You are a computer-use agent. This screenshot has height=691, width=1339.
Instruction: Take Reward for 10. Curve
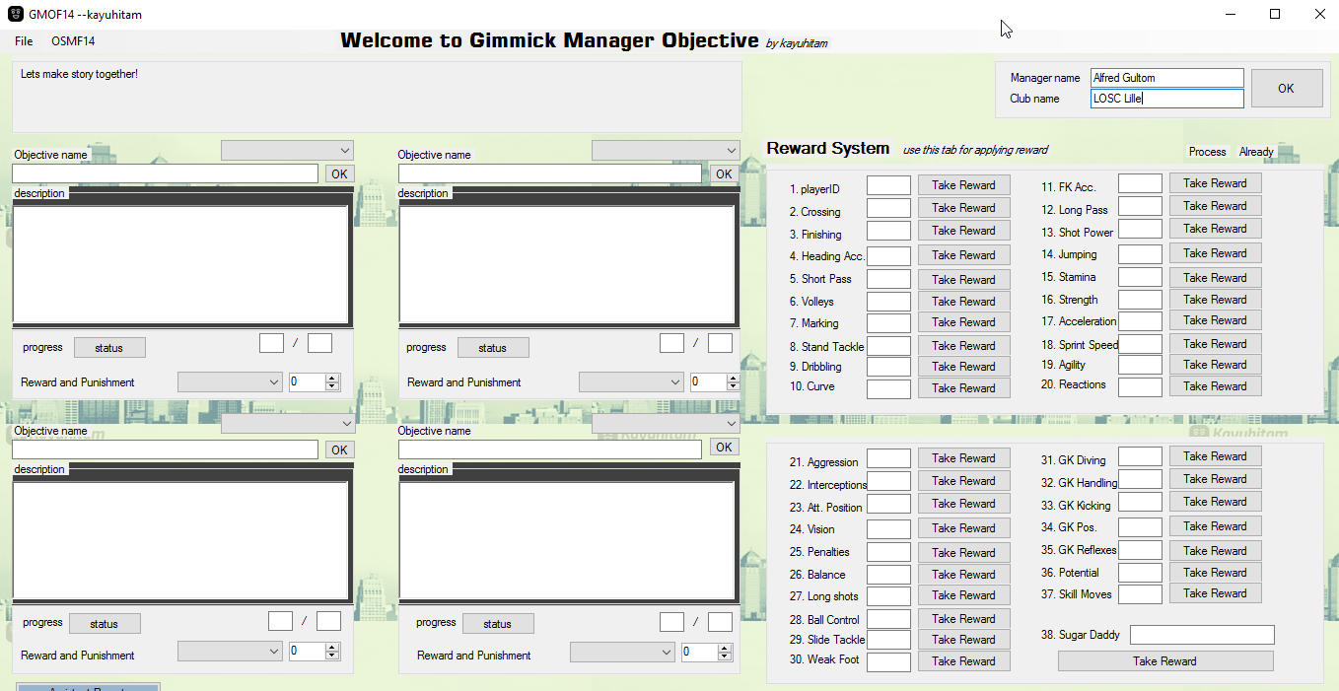[963, 388]
